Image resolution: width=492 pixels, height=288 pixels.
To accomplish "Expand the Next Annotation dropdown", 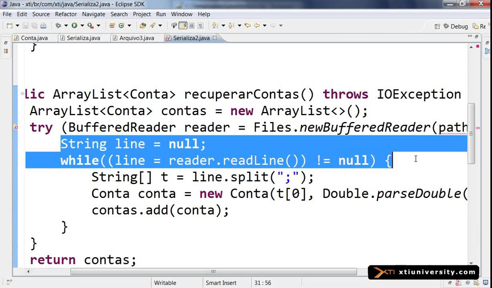I will (223, 26).
